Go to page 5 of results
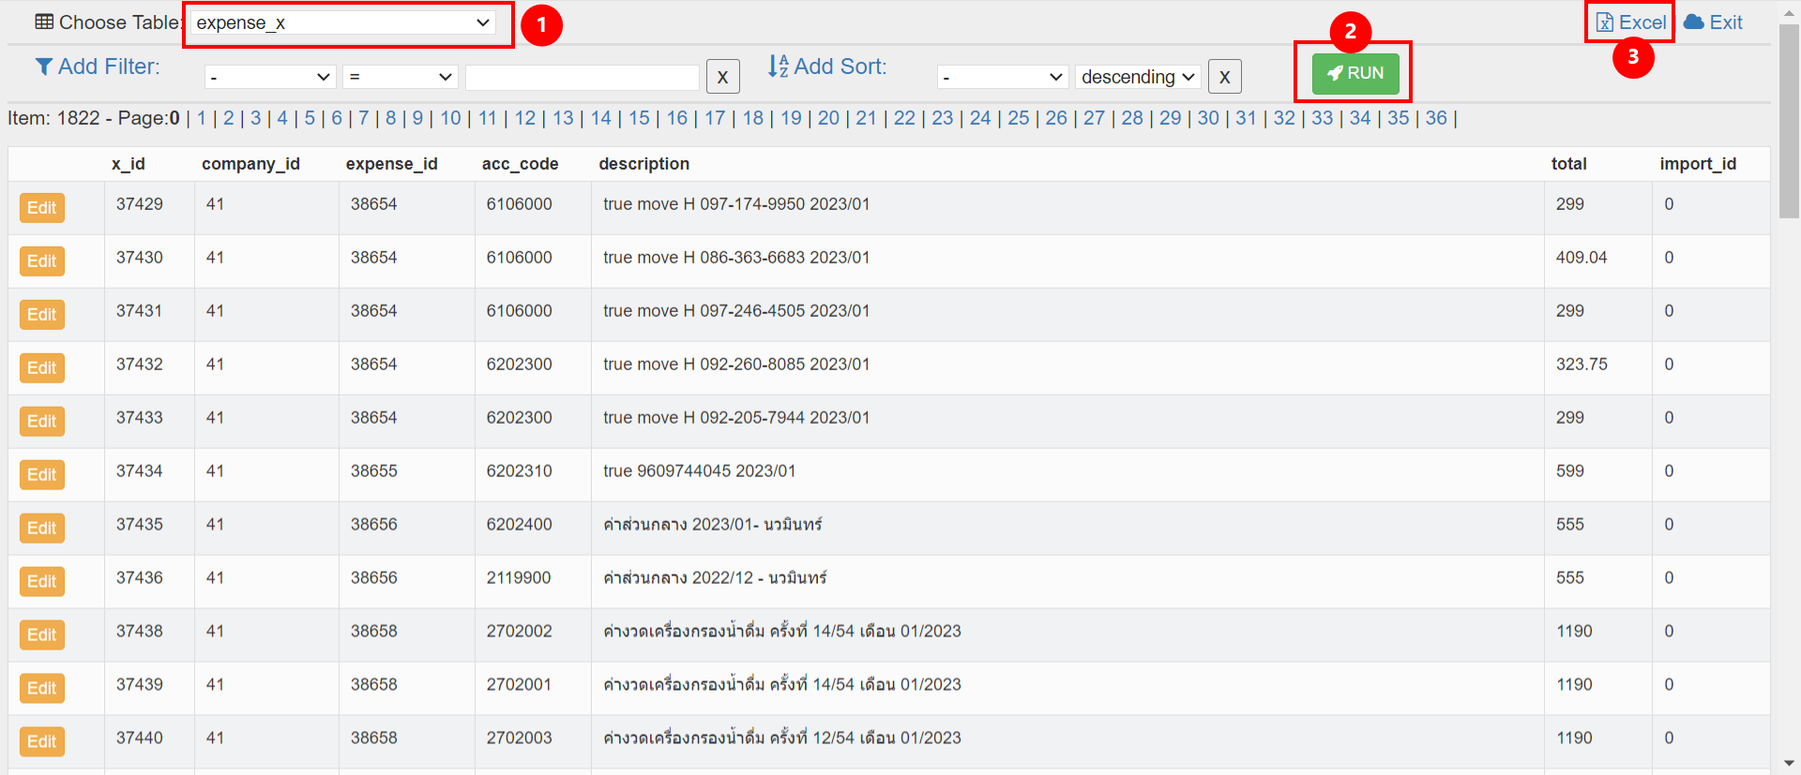The width and height of the screenshot is (1801, 775). [x=310, y=118]
